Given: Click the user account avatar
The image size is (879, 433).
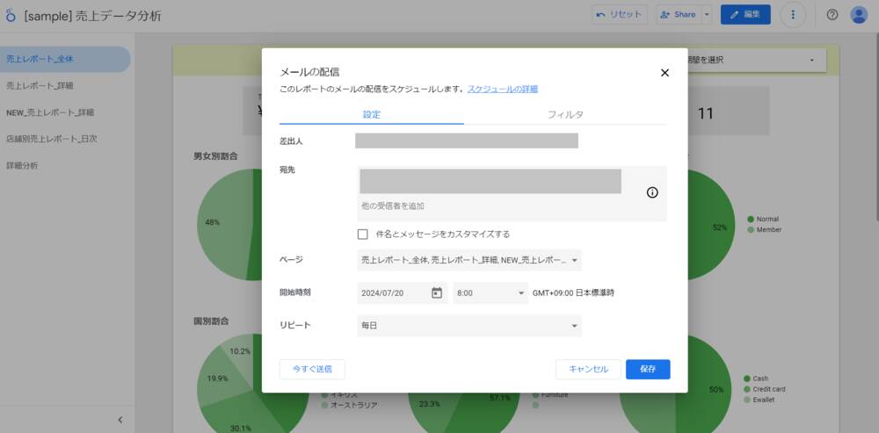Looking at the screenshot, I should (859, 15).
